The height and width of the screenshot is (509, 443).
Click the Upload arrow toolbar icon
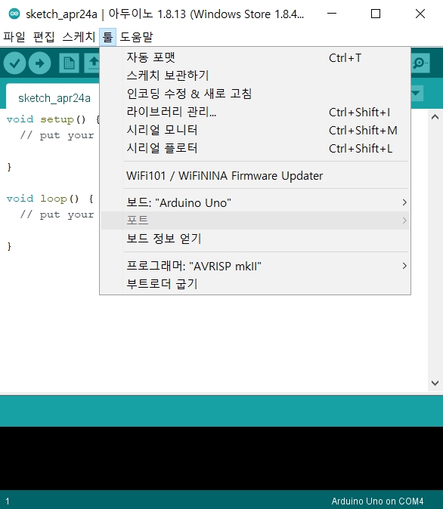tap(39, 63)
